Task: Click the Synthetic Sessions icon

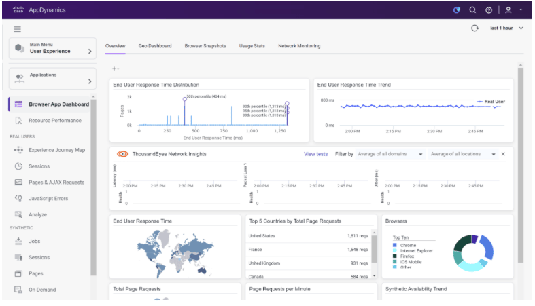Action: (x=18, y=257)
